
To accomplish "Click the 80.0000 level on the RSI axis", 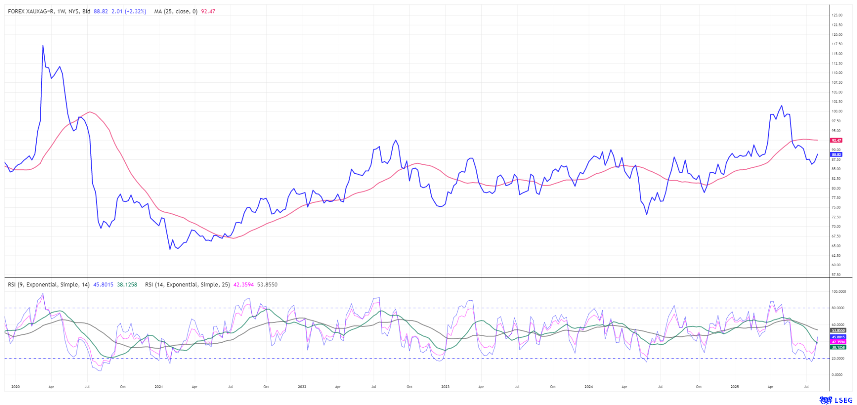I will pos(839,308).
